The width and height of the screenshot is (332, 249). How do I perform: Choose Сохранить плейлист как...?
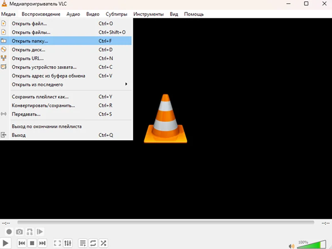66,97
